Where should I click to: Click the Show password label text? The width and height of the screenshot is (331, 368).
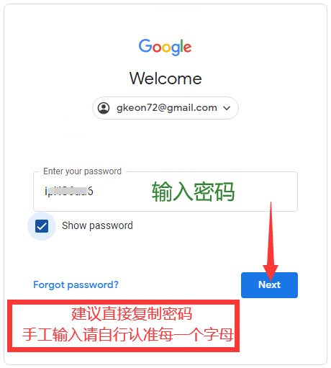coord(97,225)
